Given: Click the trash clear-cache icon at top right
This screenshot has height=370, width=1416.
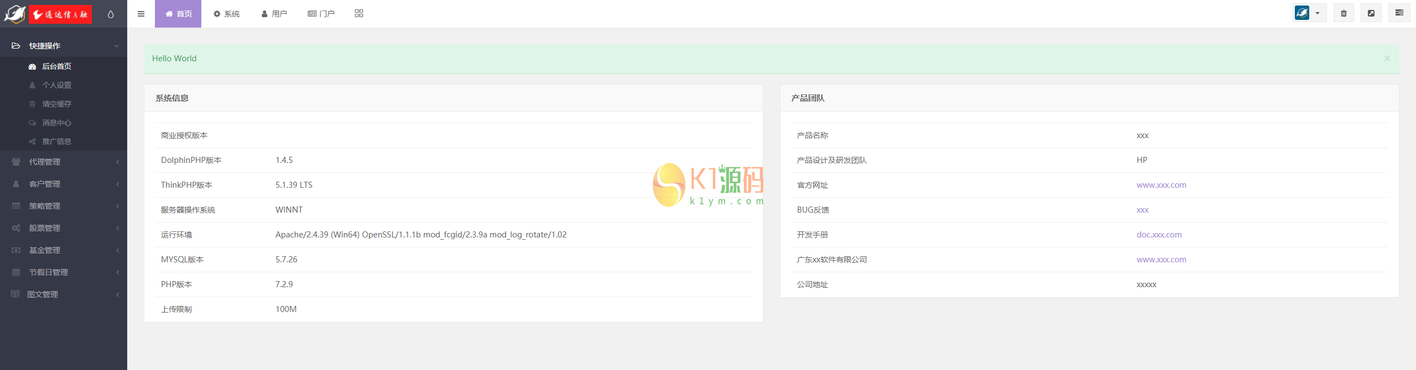Looking at the screenshot, I should [x=1344, y=13].
